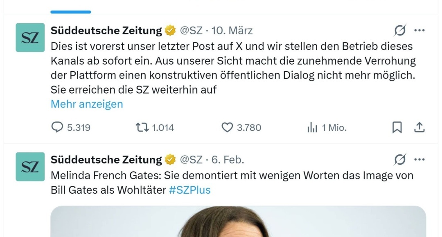
Task: Click SZ avatar on March 10 post
Action: (x=30, y=38)
